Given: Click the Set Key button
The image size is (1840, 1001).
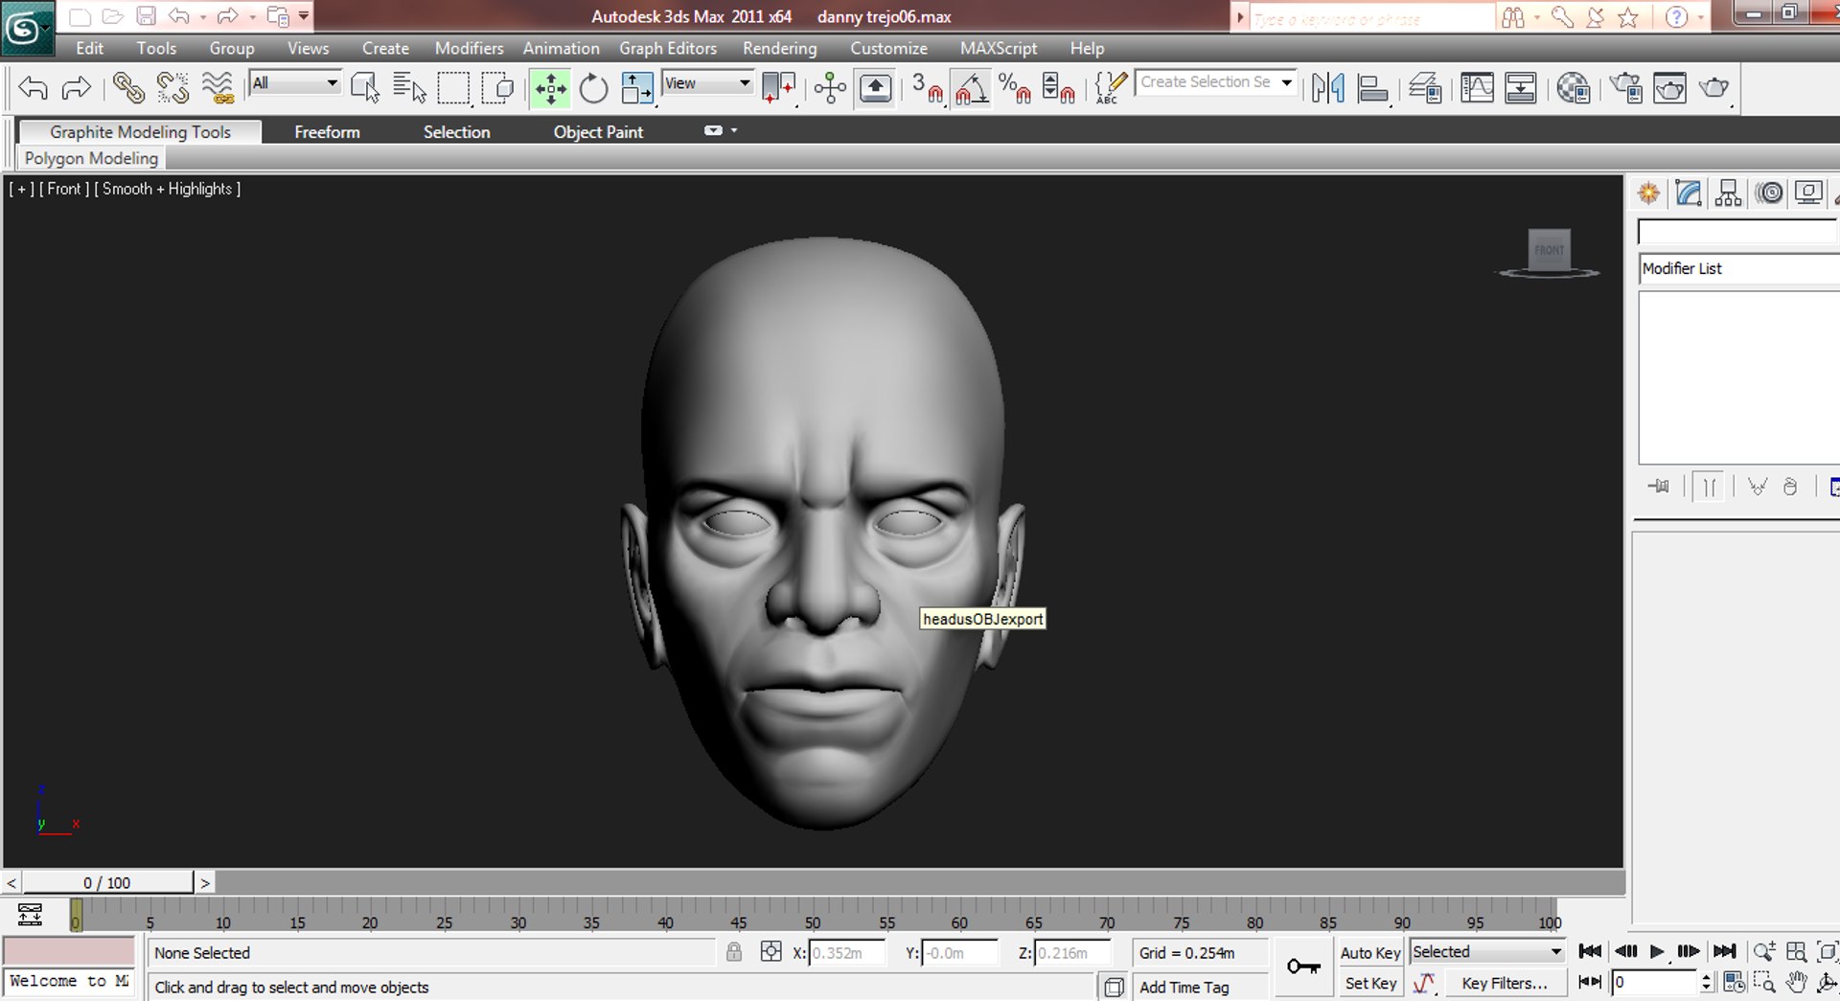Looking at the screenshot, I should pyautogui.click(x=1369, y=983).
